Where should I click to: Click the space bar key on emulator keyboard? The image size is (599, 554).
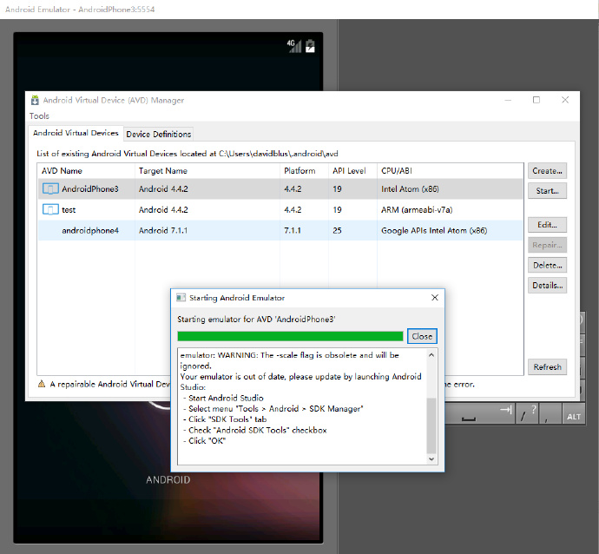[469, 419]
